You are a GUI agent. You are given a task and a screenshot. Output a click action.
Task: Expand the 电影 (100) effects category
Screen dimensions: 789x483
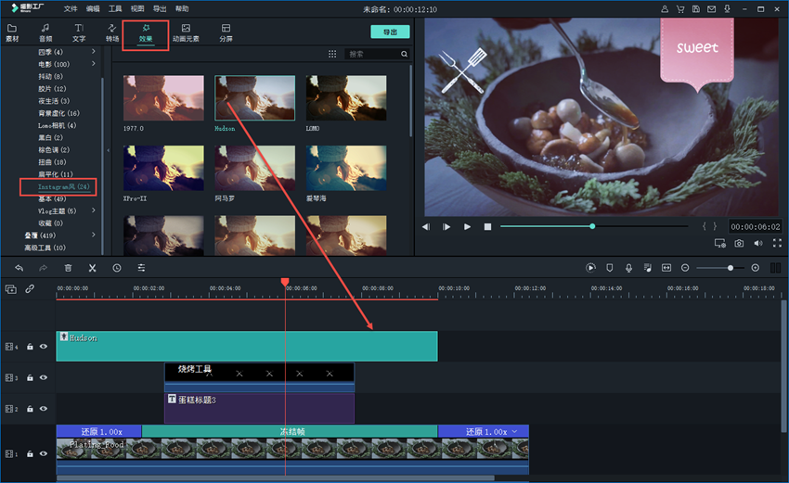[94, 64]
